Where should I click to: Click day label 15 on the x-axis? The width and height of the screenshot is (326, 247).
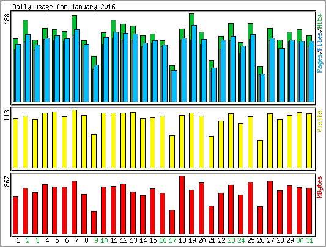click(153, 240)
